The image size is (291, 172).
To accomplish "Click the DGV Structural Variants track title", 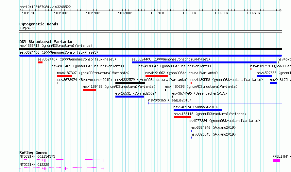I will coord(46,42).
